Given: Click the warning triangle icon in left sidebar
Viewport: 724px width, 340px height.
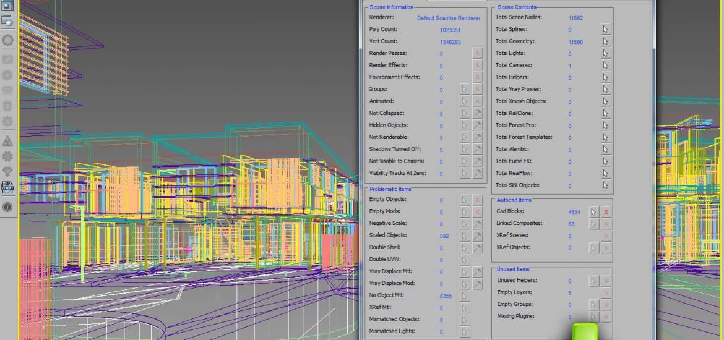Looking at the screenshot, I should (7, 140).
